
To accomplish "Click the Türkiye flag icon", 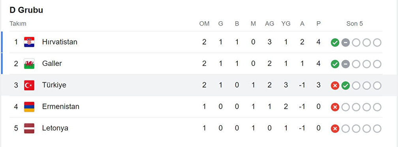I will pyautogui.click(x=29, y=85).
